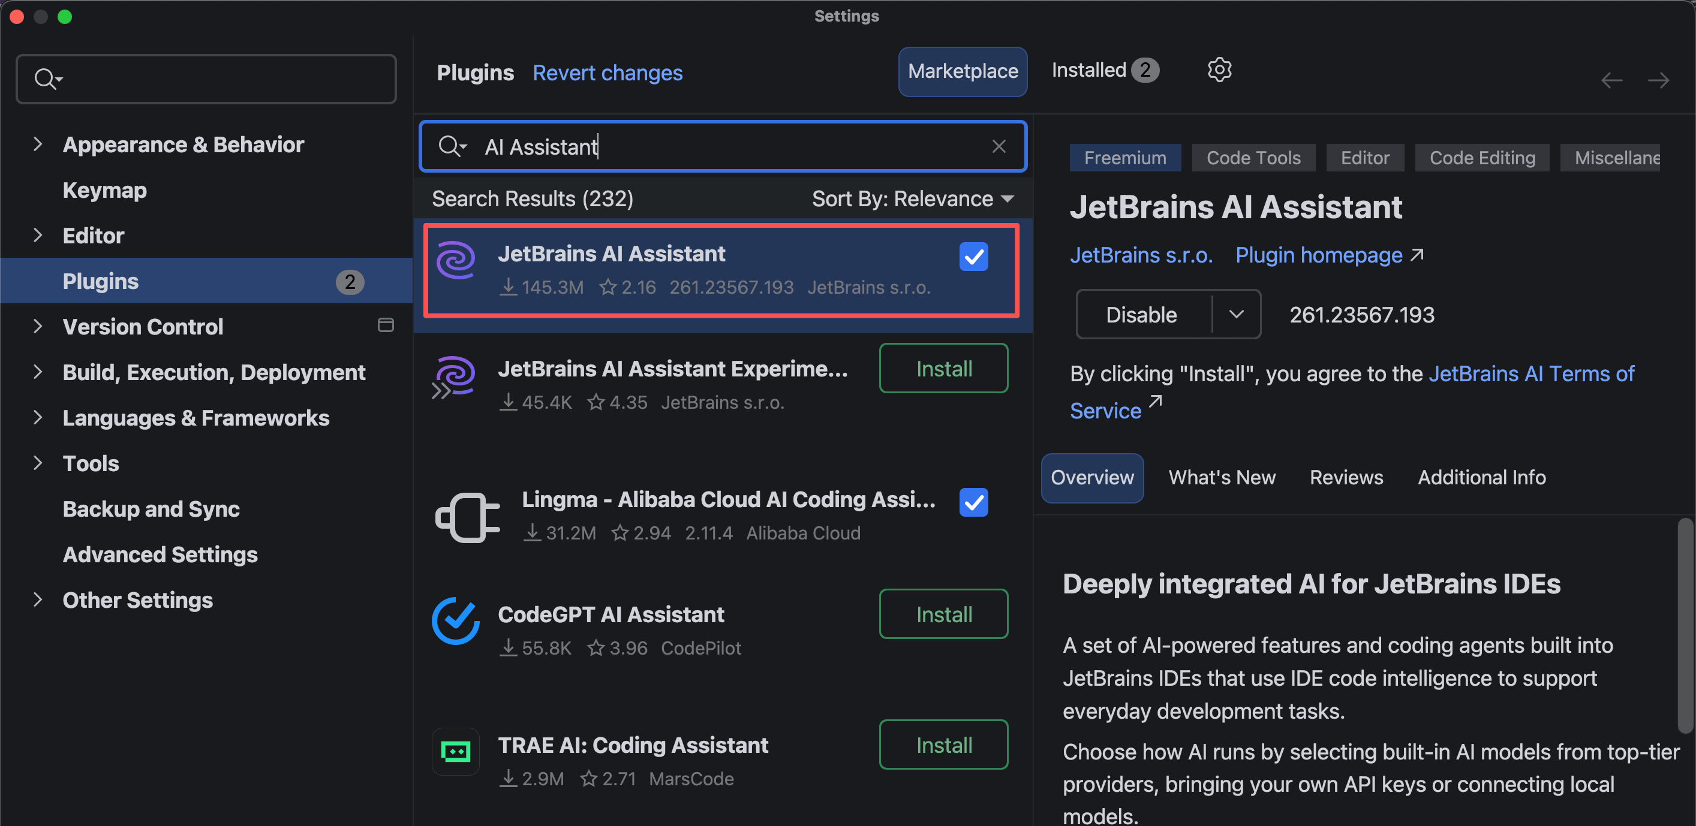Viewport: 1696px width, 826px height.
Task: Open plugin search options magnifier icon
Action: coord(452,146)
